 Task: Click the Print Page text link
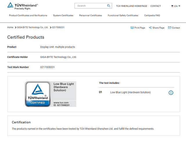click(139, 28)
